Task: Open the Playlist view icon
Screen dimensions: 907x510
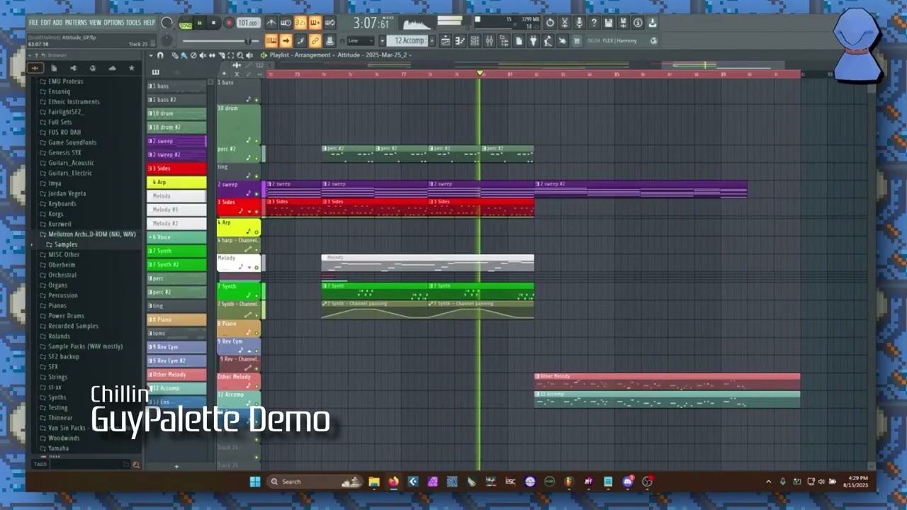Action: 446,40
